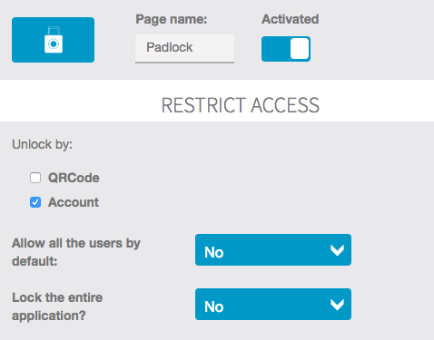Click the 'Activated' label text
This screenshot has width=434, height=340.
pyautogui.click(x=290, y=19)
